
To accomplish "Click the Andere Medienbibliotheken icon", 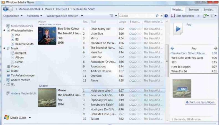I will pyautogui.click(x=8, y=93).
